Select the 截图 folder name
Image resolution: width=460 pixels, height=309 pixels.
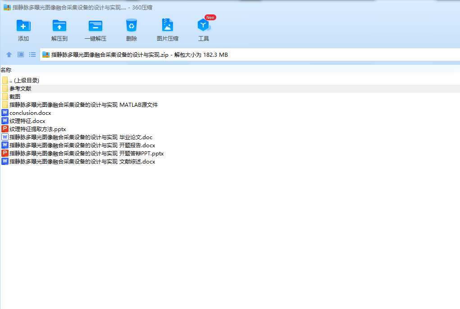(x=15, y=96)
